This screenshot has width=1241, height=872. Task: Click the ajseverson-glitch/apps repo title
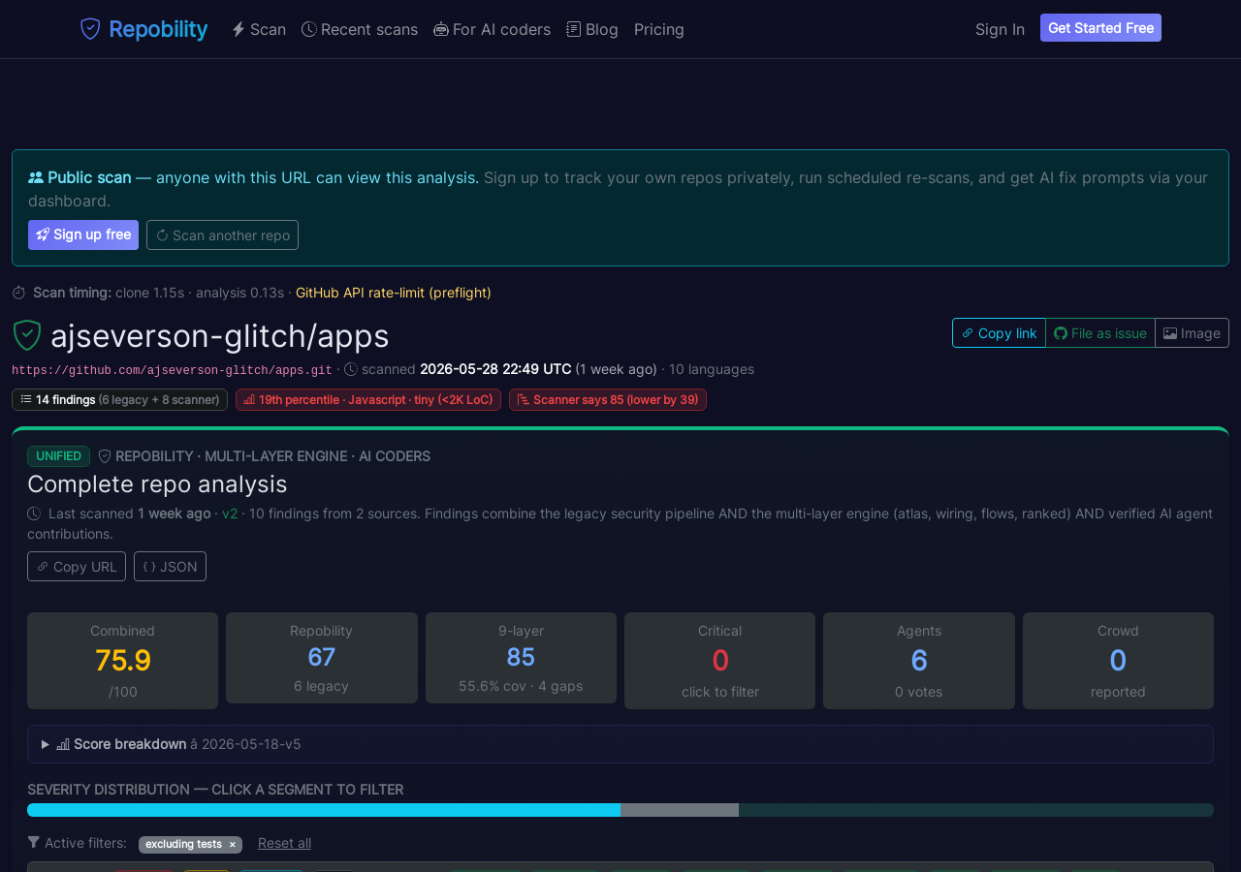pyautogui.click(x=220, y=335)
